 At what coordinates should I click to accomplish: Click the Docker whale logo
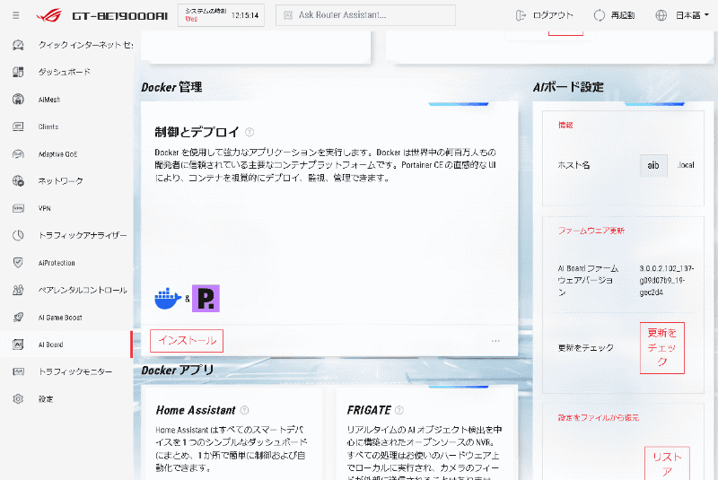168,299
